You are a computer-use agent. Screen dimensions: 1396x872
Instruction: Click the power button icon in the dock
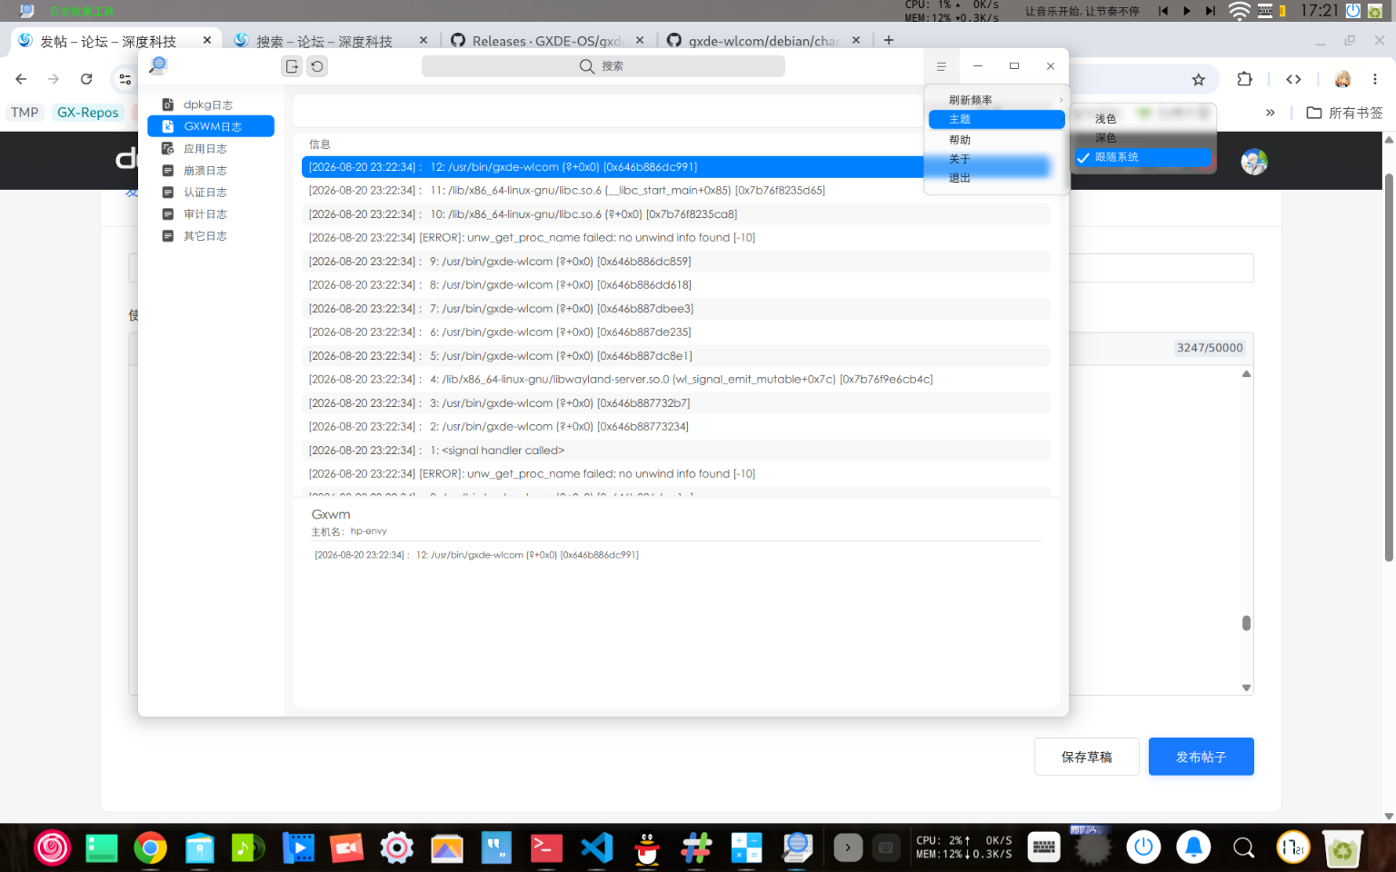(x=1143, y=848)
